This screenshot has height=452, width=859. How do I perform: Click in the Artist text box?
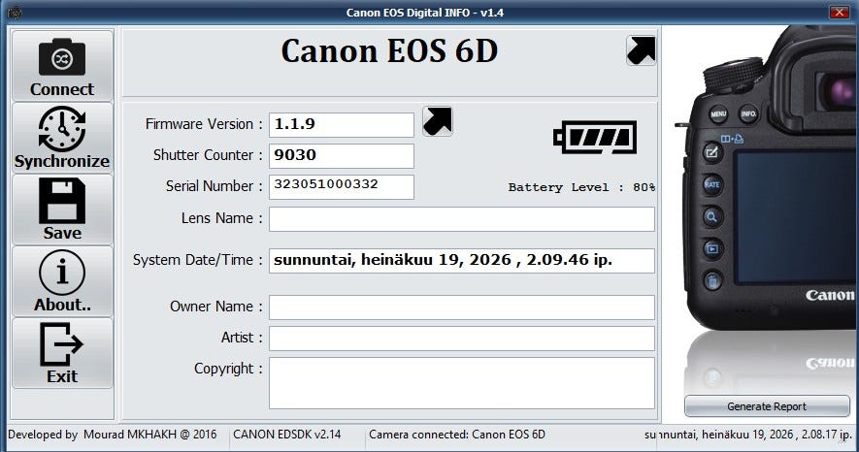pyautogui.click(x=462, y=339)
